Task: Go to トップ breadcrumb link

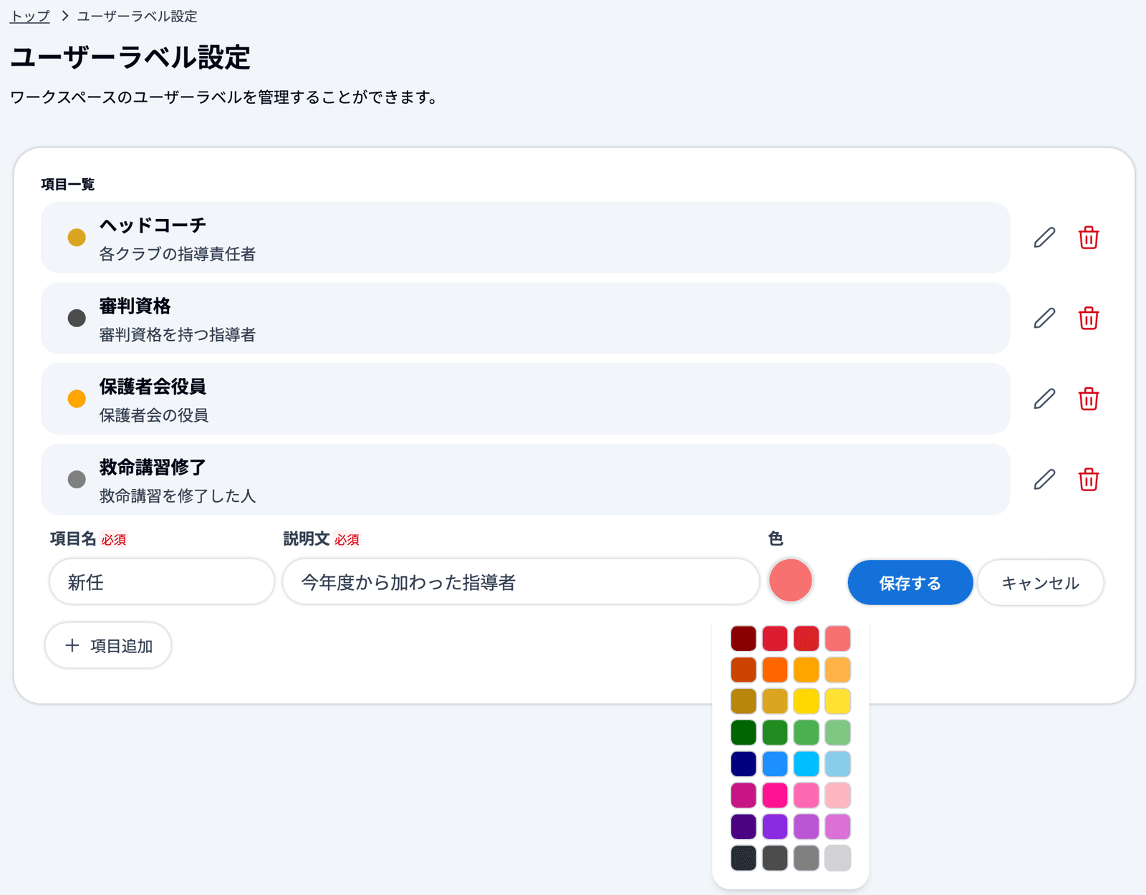Action: (30, 16)
